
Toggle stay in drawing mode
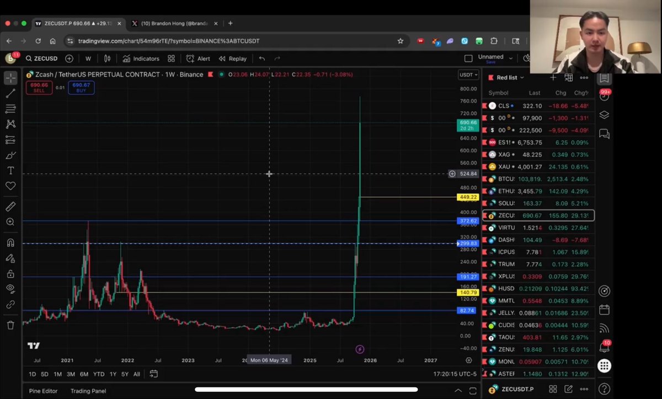pos(10,258)
